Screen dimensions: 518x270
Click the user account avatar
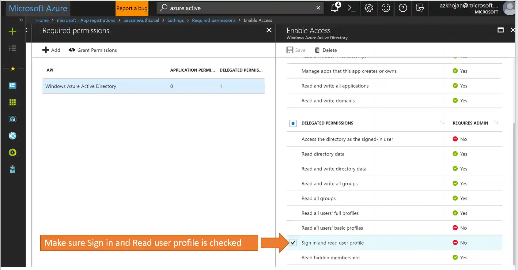[x=510, y=8]
